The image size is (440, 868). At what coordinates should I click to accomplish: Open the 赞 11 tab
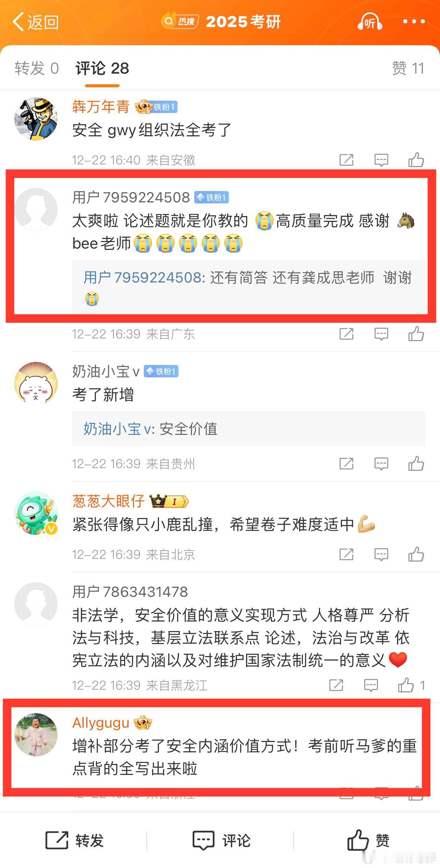pyautogui.click(x=408, y=68)
